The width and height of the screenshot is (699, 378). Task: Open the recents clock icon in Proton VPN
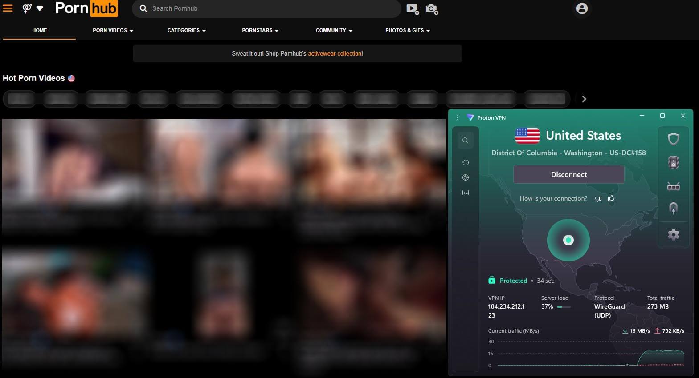coord(465,162)
